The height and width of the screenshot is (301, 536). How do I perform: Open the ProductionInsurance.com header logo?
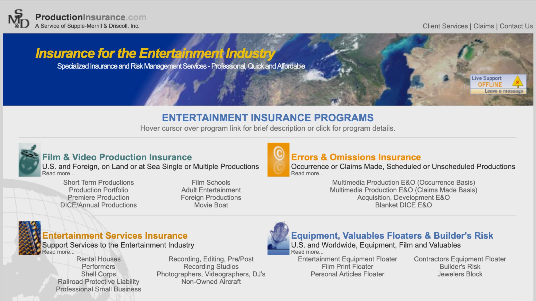click(x=91, y=17)
